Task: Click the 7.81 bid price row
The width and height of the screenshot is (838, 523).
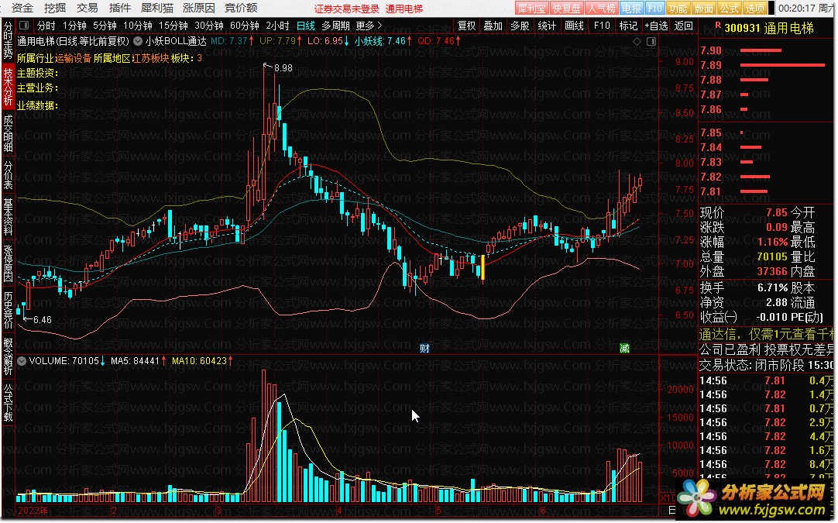Action: [767, 191]
